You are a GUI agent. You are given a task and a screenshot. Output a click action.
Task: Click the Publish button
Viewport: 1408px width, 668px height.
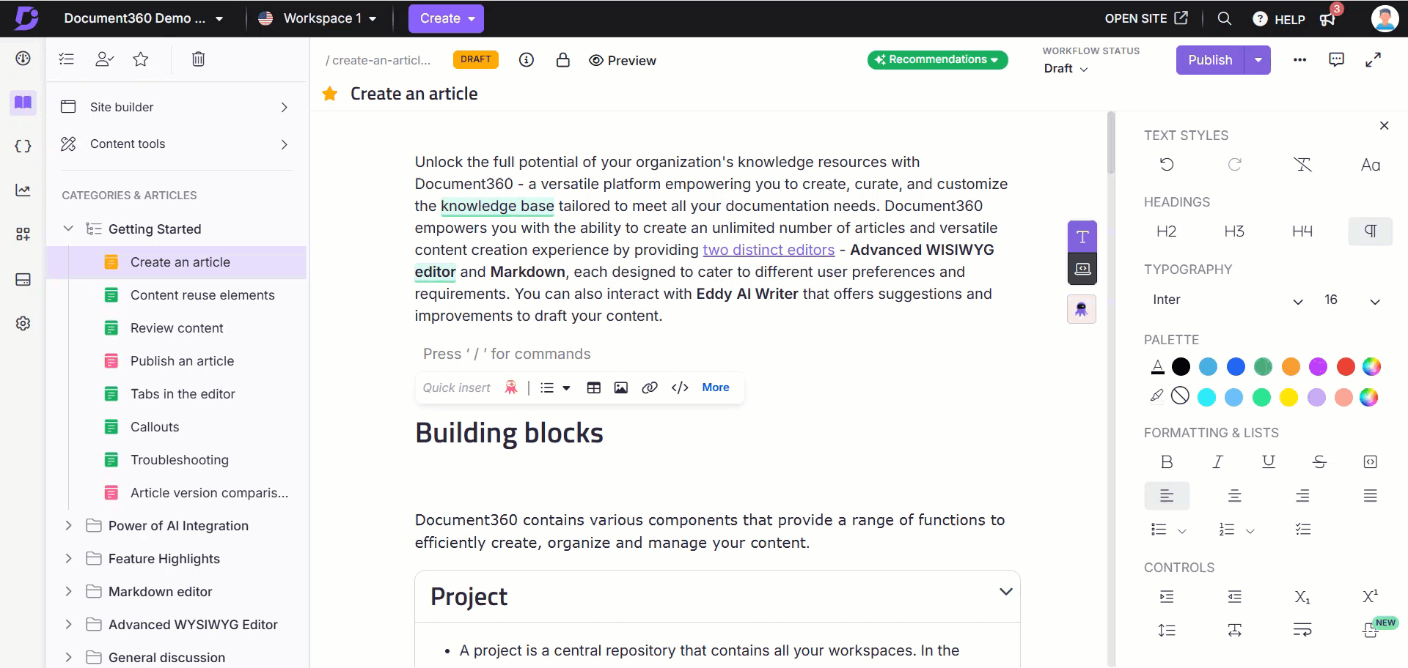1209,60
